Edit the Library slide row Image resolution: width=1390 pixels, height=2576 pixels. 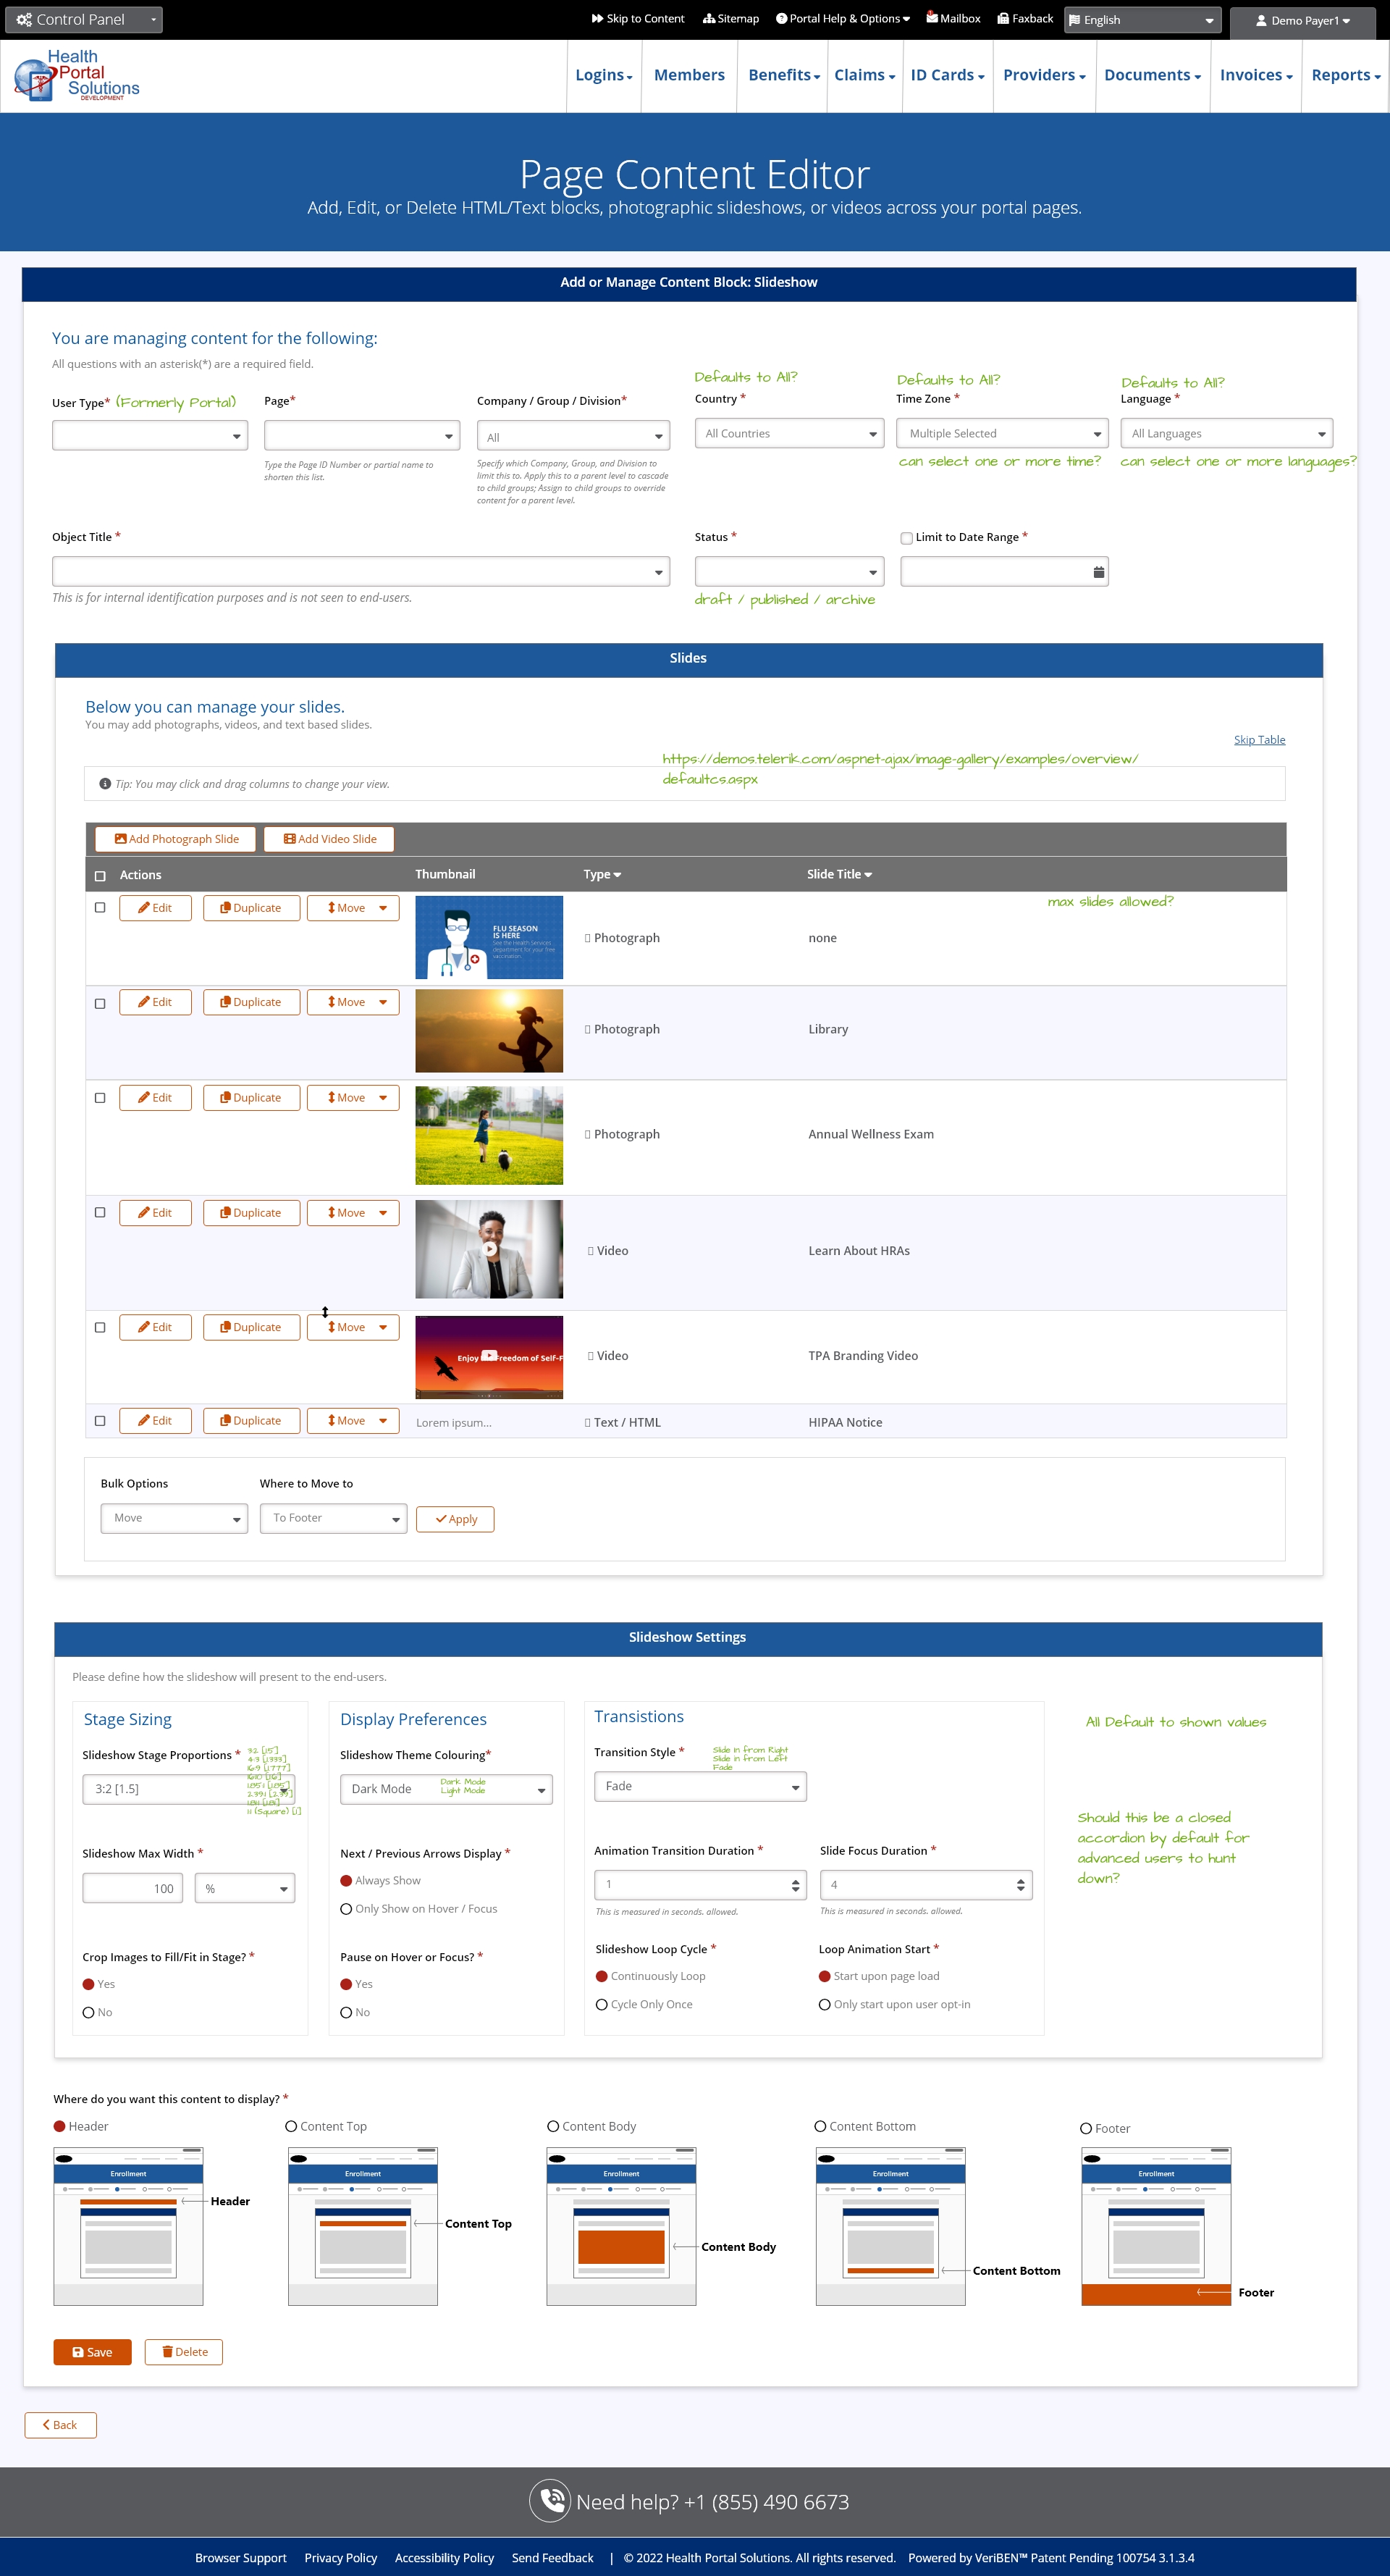coord(155,1002)
